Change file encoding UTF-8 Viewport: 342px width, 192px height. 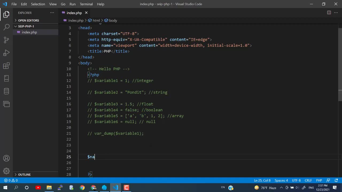pyautogui.click(x=296, y=180)
